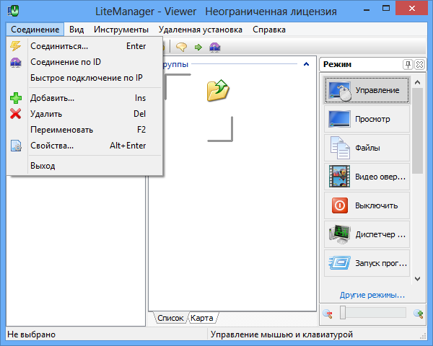Open Свойства... from the menu
Image resolution: width=433 pixels, height=346 pixels.
coord(84,146)
